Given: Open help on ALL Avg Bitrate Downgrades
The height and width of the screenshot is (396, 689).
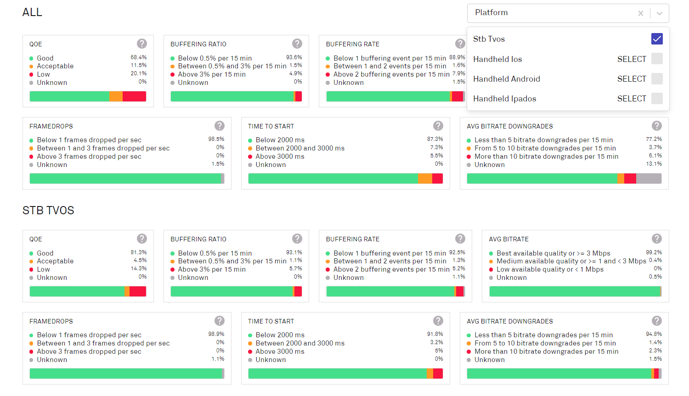Looking at the screenshot, I should pyautogui.click(x=657, y=126).
